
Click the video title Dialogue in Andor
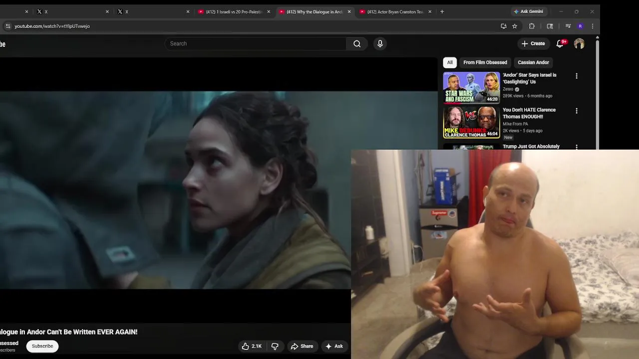tap(68, 332)
